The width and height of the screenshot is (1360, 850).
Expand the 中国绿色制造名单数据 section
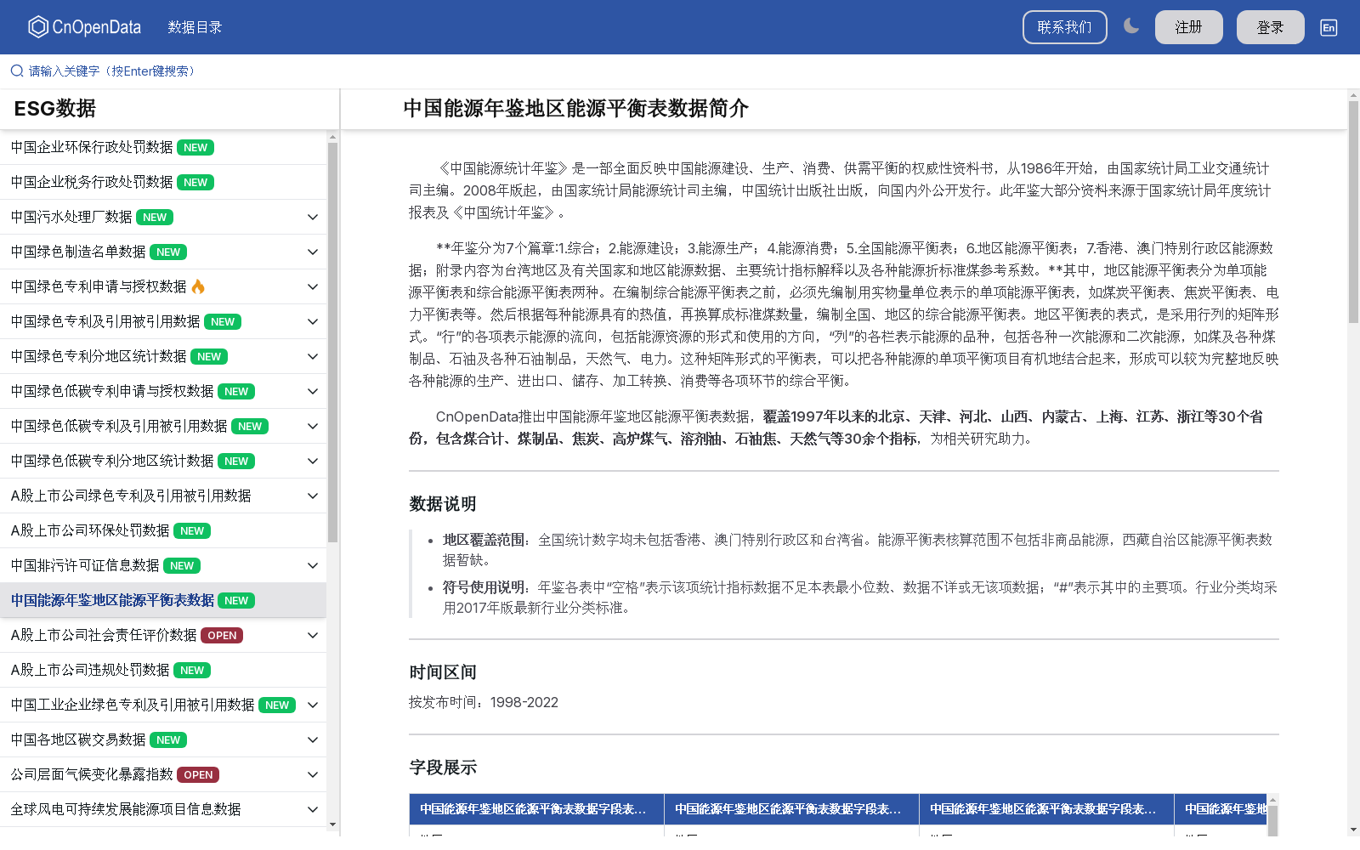tap(312, 252)
